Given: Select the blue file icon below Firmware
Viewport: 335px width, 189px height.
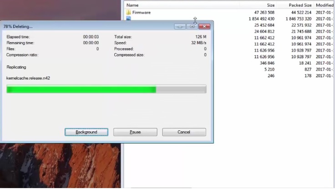Looking at the screenshot, I should [128, 19].
